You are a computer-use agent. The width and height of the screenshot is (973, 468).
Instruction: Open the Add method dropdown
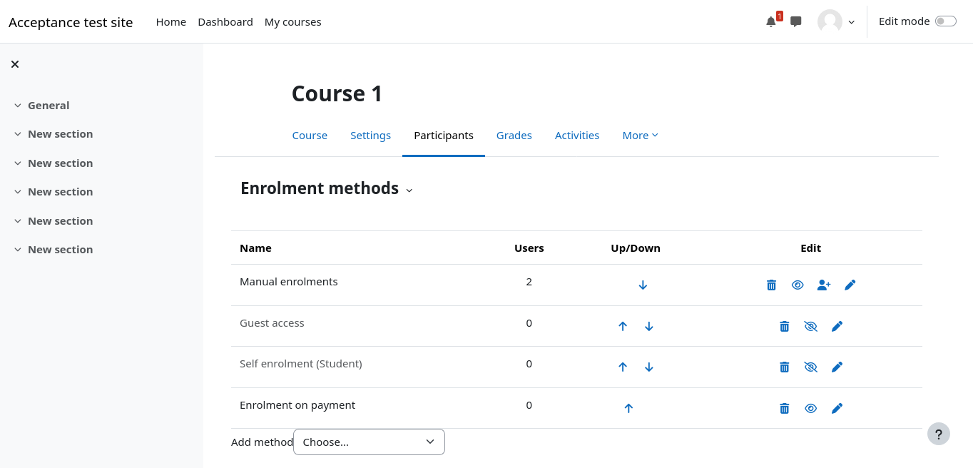[369, 442]
